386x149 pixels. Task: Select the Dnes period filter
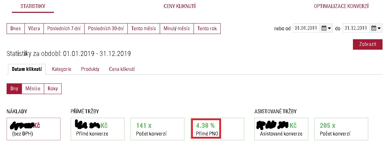(16, 28)
